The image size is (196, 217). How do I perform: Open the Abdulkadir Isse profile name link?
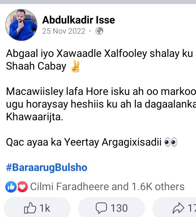(78, 20)
